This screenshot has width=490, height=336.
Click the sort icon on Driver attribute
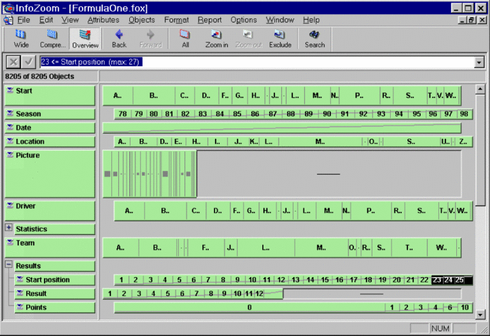pos(10,205)
